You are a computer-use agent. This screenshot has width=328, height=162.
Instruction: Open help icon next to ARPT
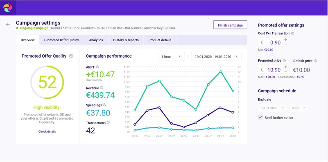(x=97, y=67)
